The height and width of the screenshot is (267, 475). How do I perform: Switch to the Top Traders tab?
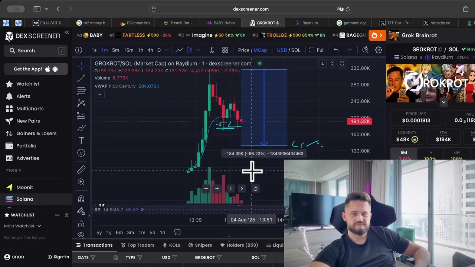tap(138, 245)
